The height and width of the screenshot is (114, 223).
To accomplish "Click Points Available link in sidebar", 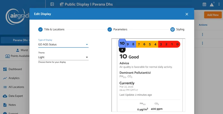I will (x=17, y=56).
